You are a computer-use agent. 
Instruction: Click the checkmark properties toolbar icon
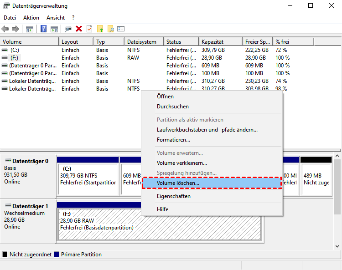(x=89, y=29)
